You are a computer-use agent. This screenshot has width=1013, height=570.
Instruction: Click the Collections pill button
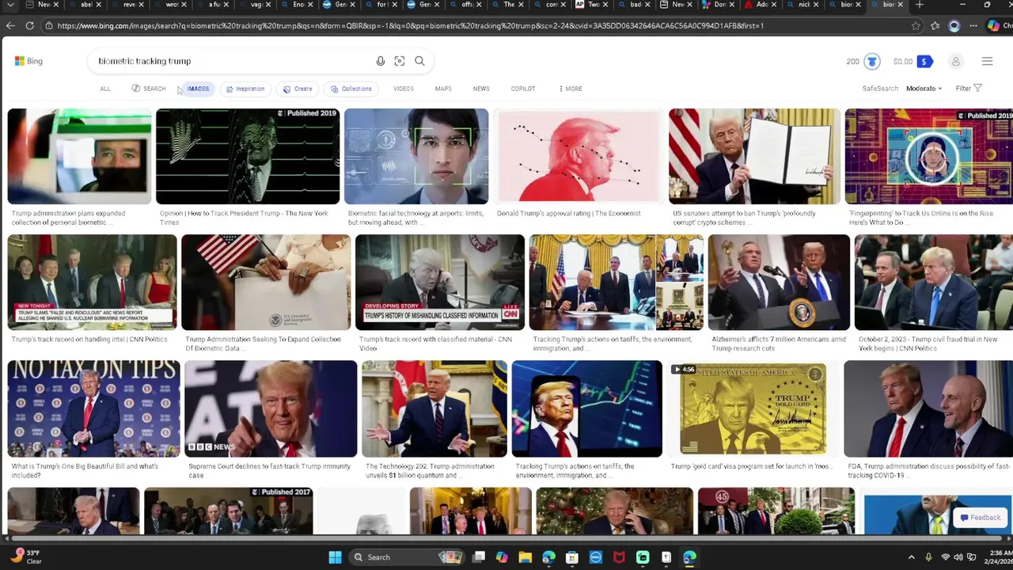point(351,89)
